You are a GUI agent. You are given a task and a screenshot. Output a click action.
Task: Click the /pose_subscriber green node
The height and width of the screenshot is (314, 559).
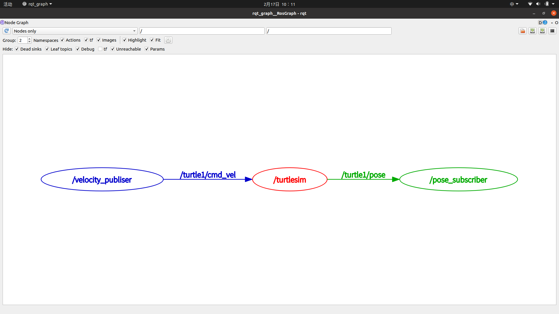(x=458, y=180)
